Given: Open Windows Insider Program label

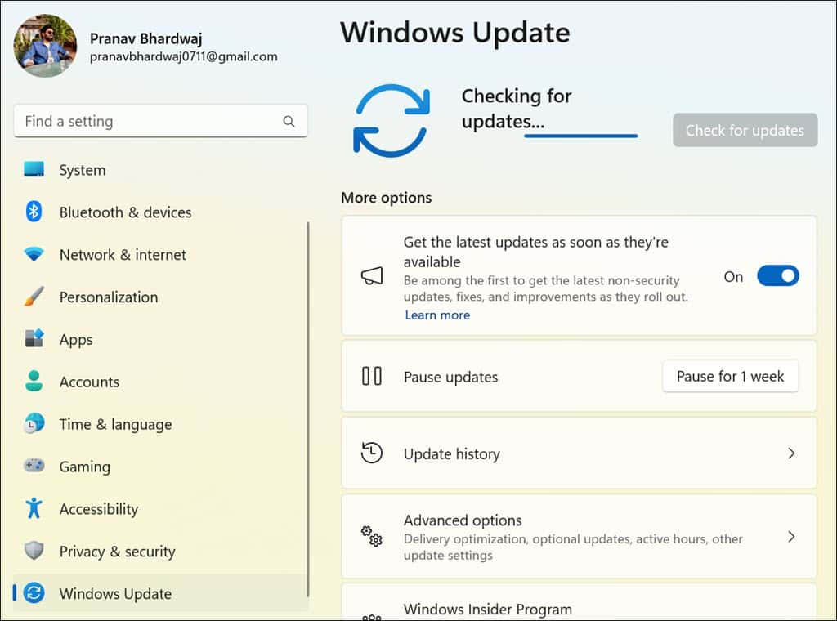Looking at the screenshot, I should (488, 609).
